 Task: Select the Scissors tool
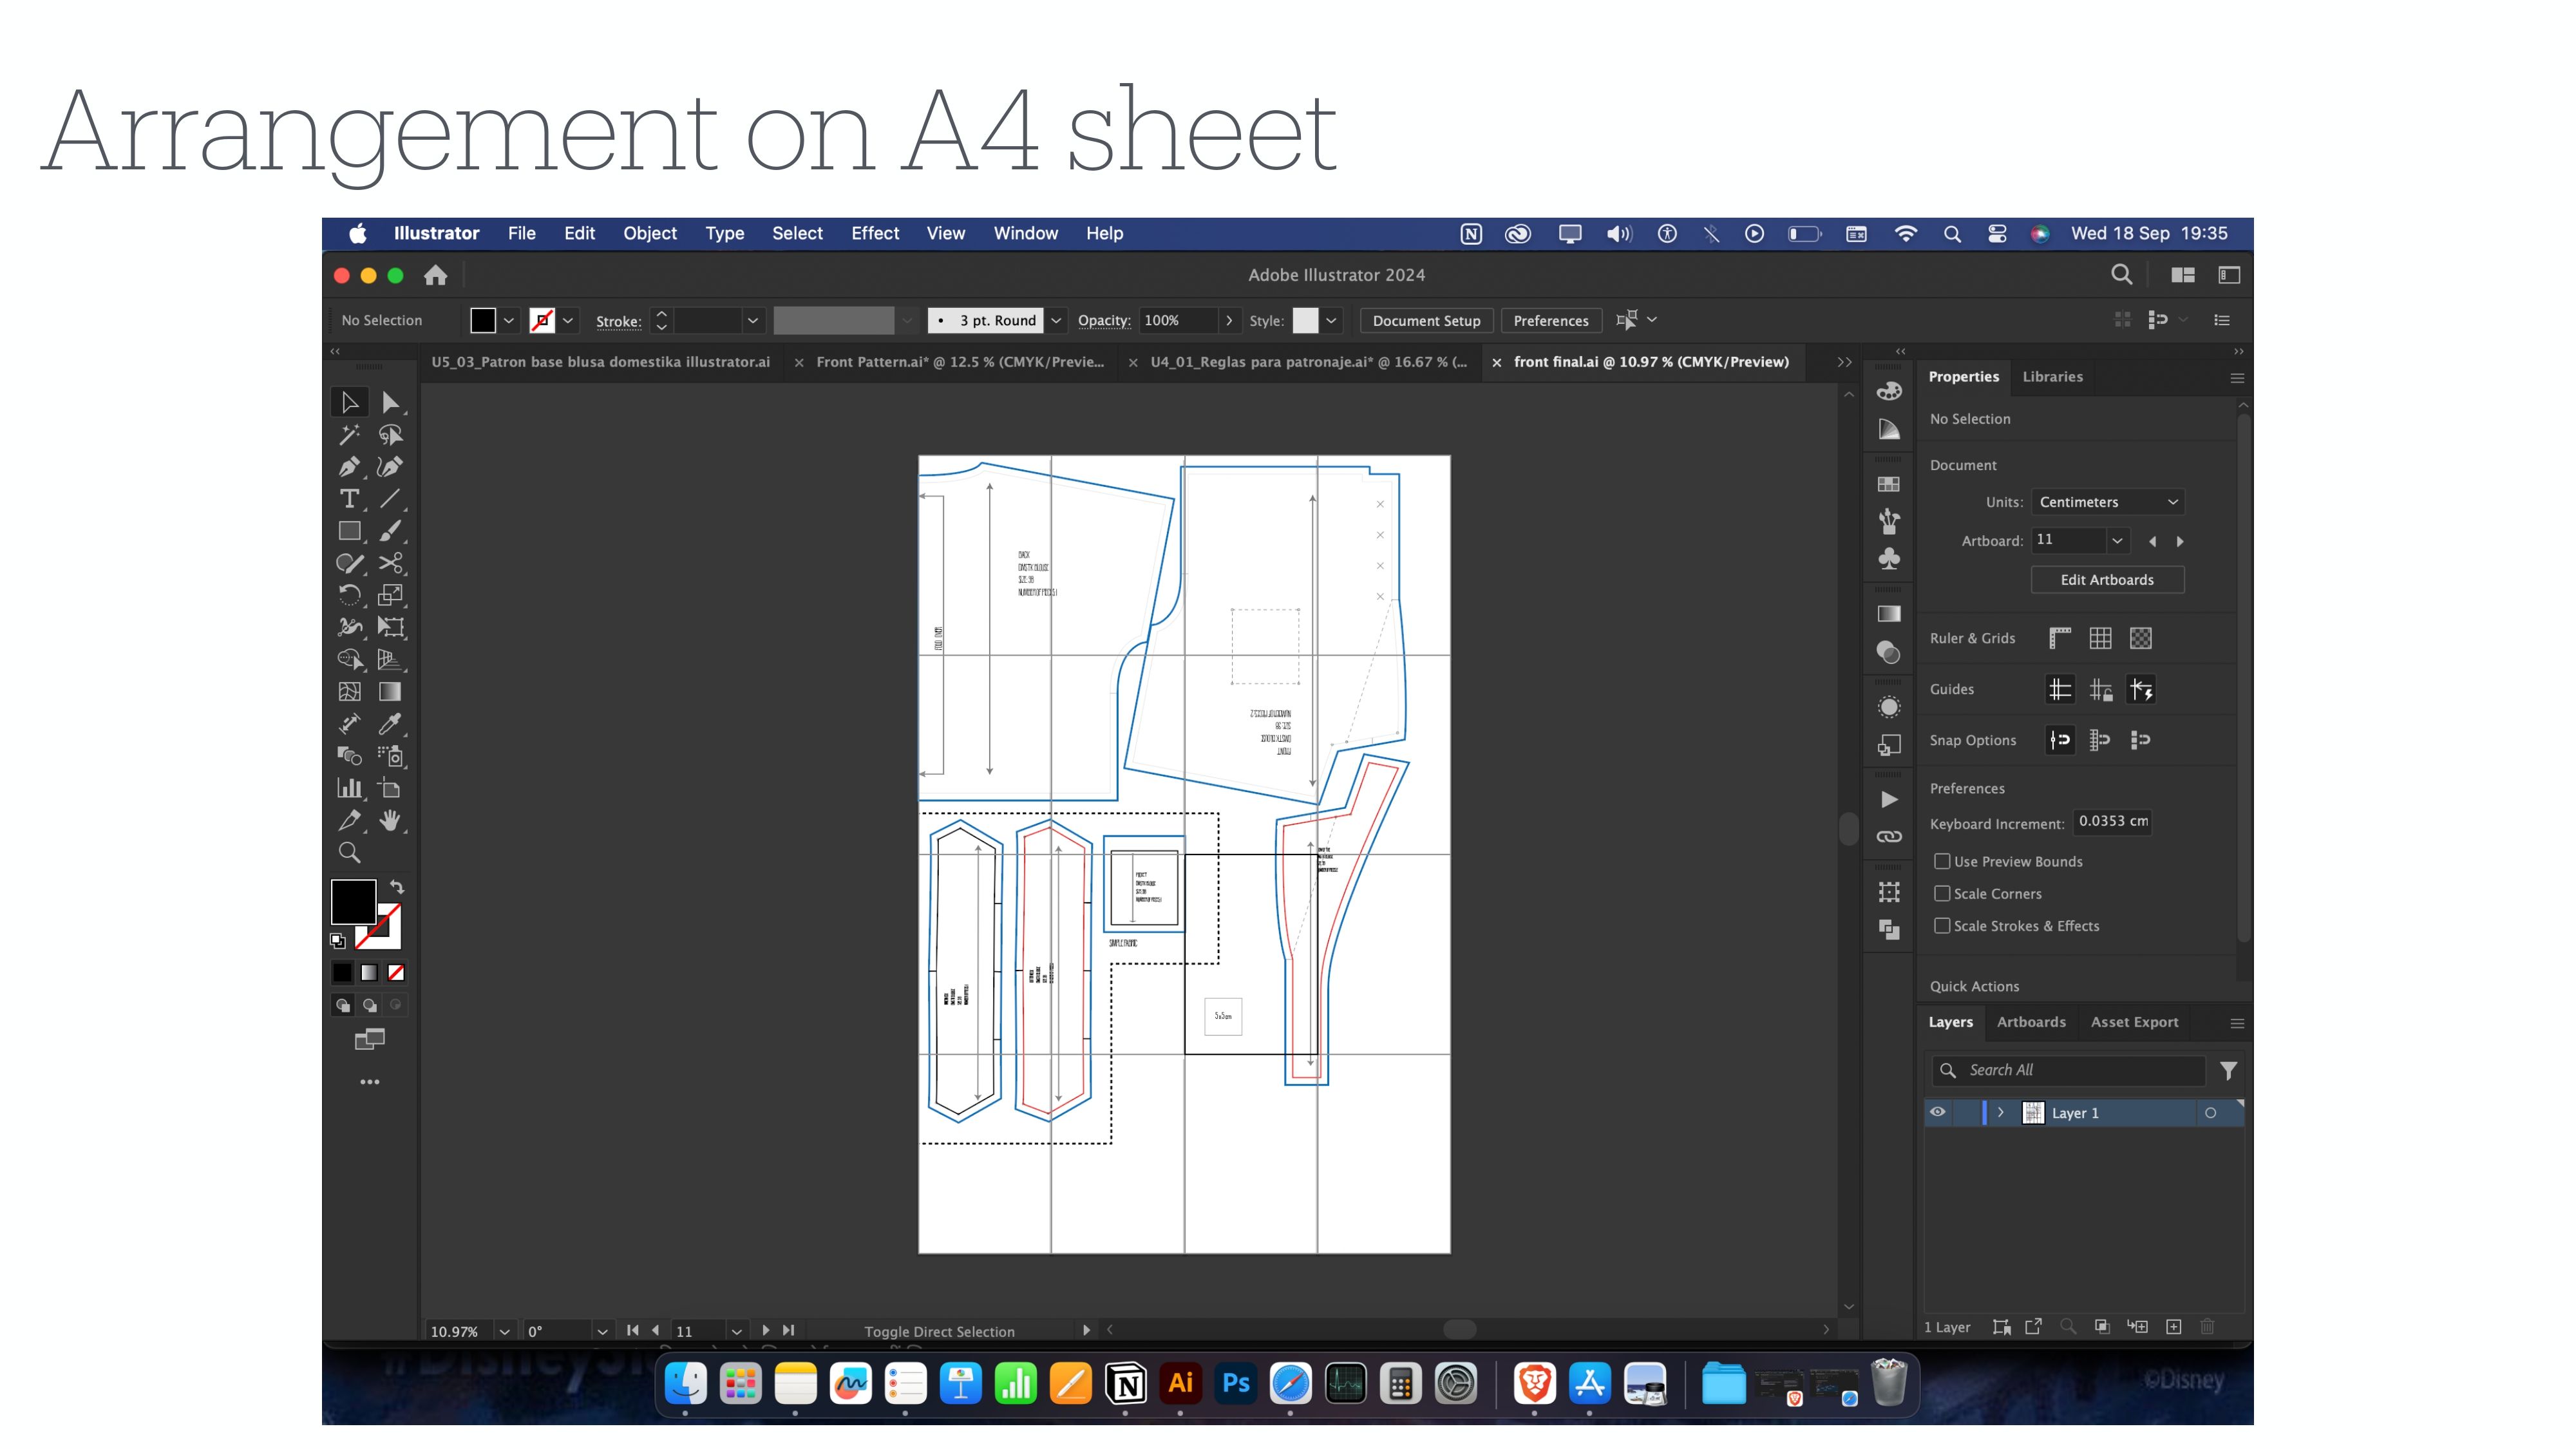(x=390, y=563)
